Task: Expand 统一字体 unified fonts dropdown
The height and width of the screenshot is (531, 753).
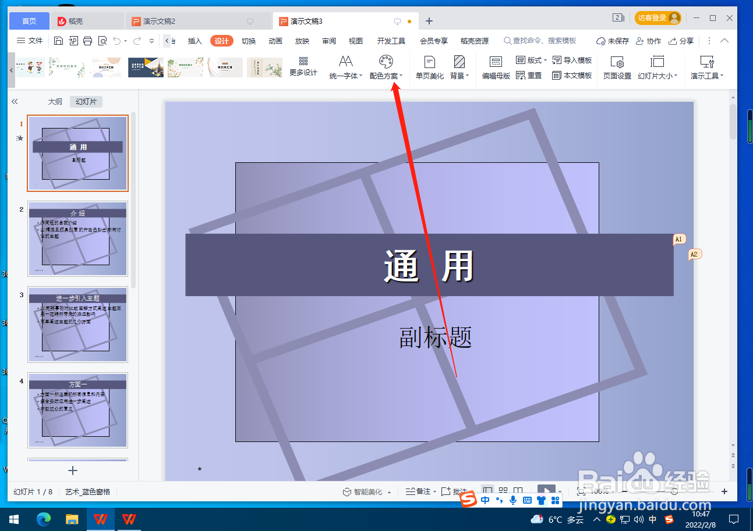Action: pos(346,67)
